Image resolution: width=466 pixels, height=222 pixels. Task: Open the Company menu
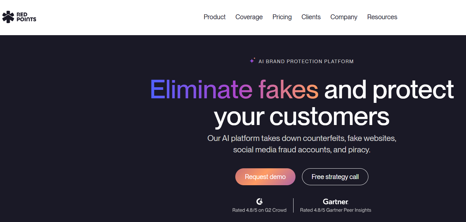click(344, 17)
